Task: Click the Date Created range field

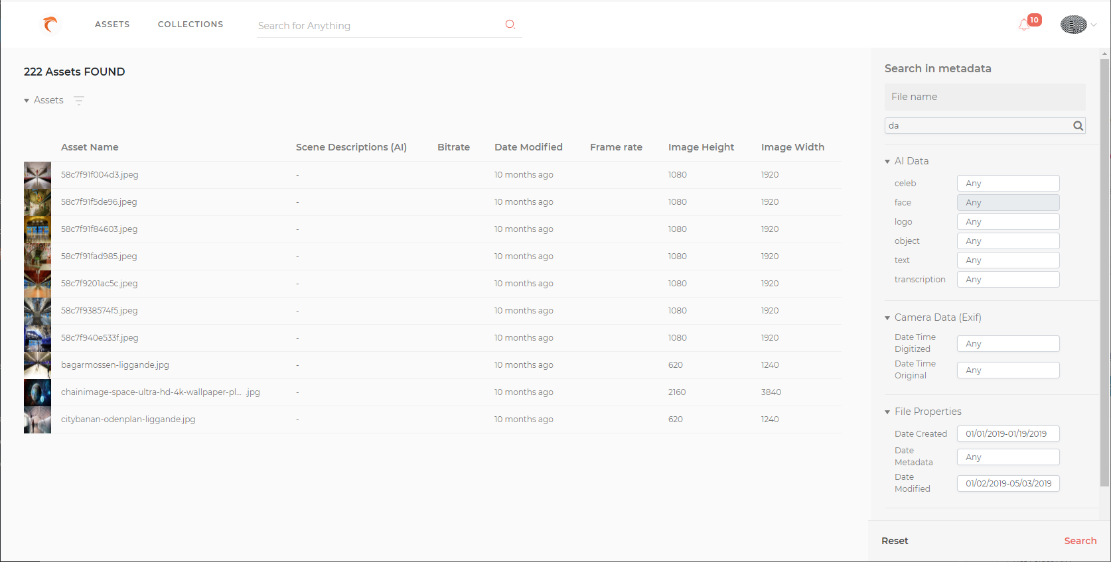Action: pos(1008,434)
